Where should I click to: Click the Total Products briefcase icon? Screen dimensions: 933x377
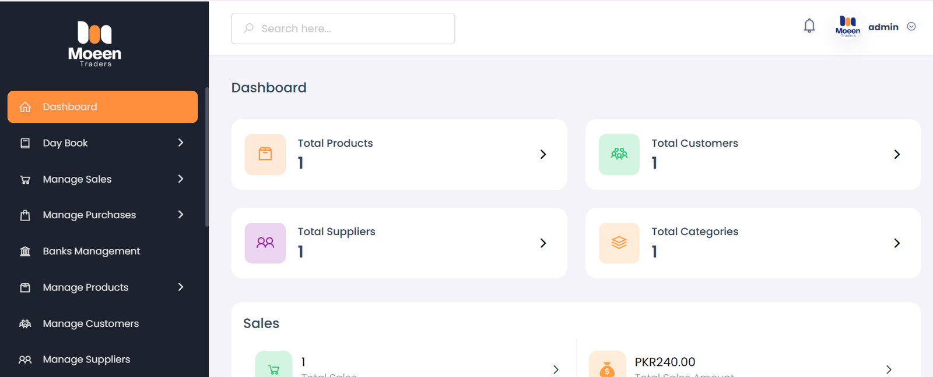265,154
